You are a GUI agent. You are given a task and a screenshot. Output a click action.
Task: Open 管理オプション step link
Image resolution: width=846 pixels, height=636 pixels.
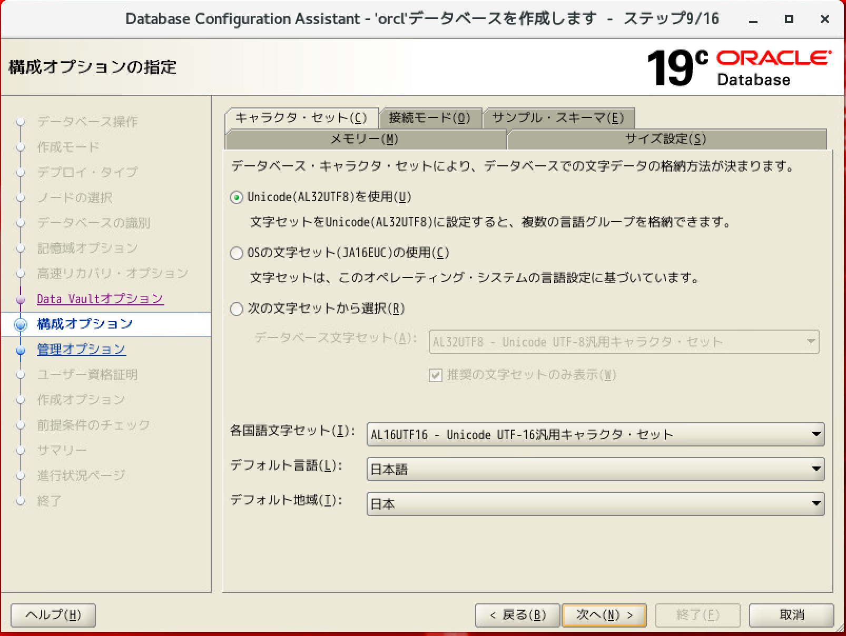(81, 349)
